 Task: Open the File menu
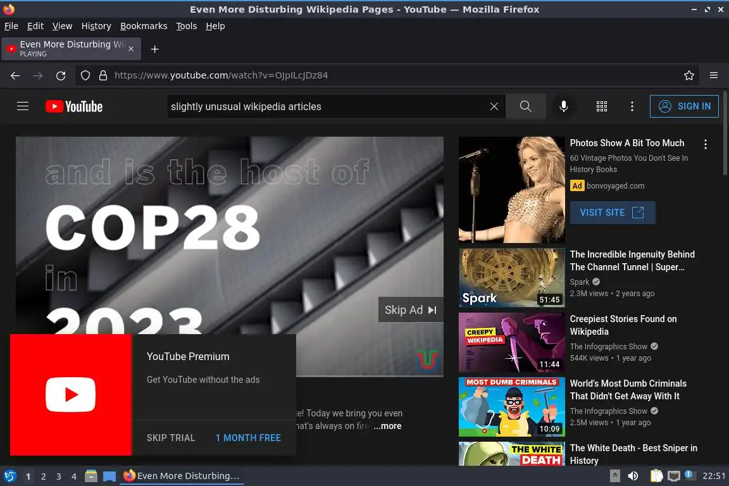(11, 26)
